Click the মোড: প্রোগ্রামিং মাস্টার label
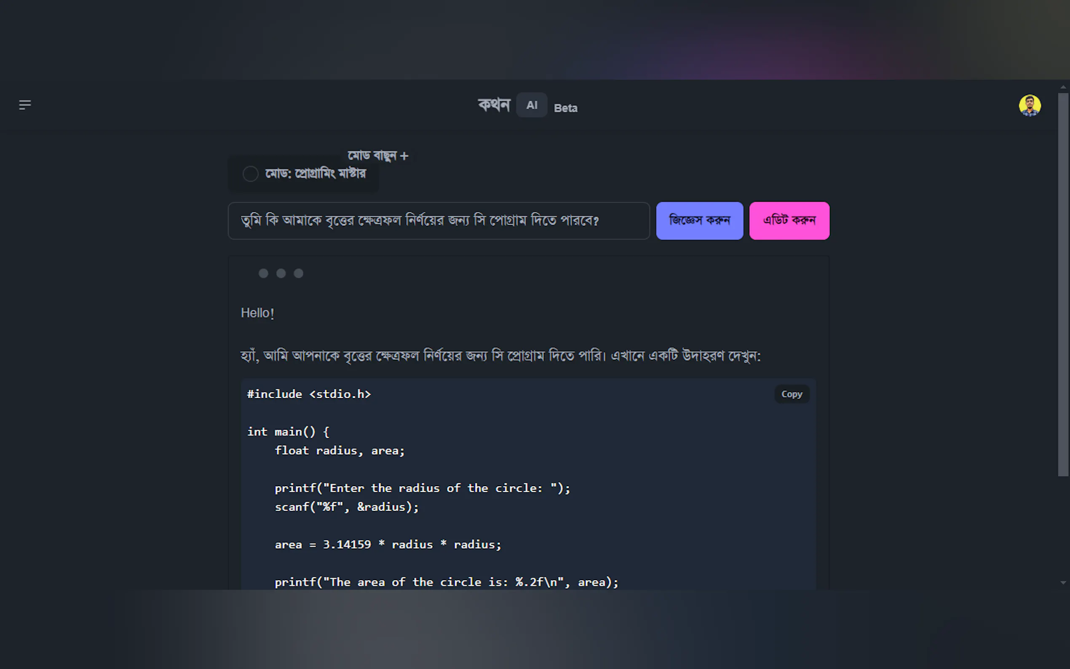This screenshot has height=669, width=1070. [x=316, y=174]
